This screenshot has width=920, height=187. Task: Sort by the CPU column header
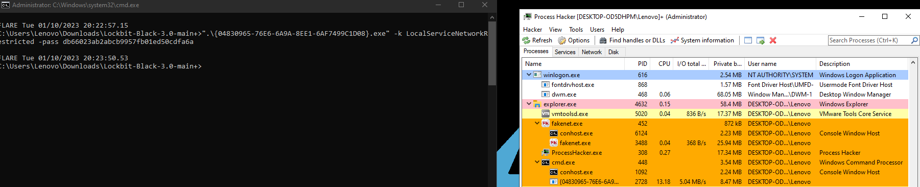662,64
